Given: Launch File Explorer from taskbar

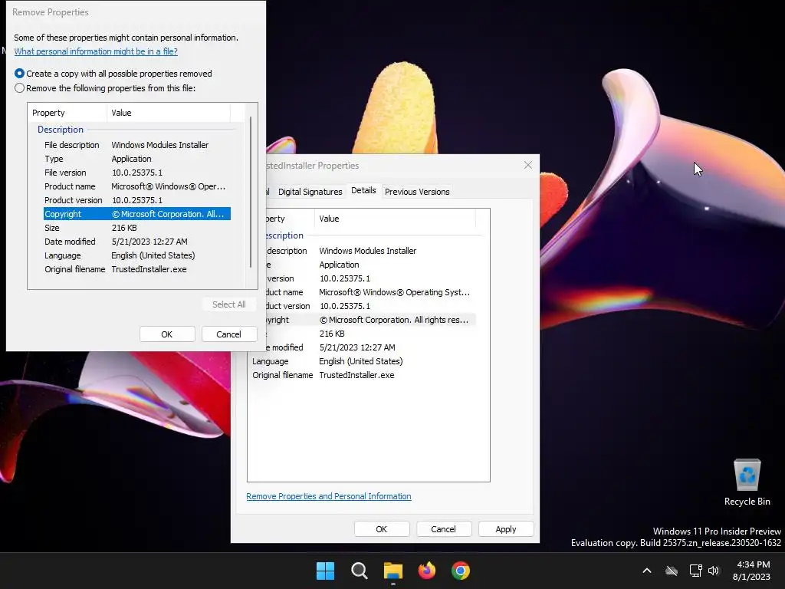Looking at the screenshot, I should [393, 571].
